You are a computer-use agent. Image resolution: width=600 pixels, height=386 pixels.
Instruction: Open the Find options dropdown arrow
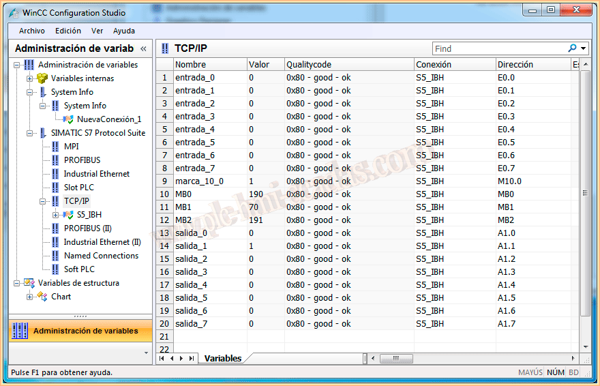[x=584, y=48]
